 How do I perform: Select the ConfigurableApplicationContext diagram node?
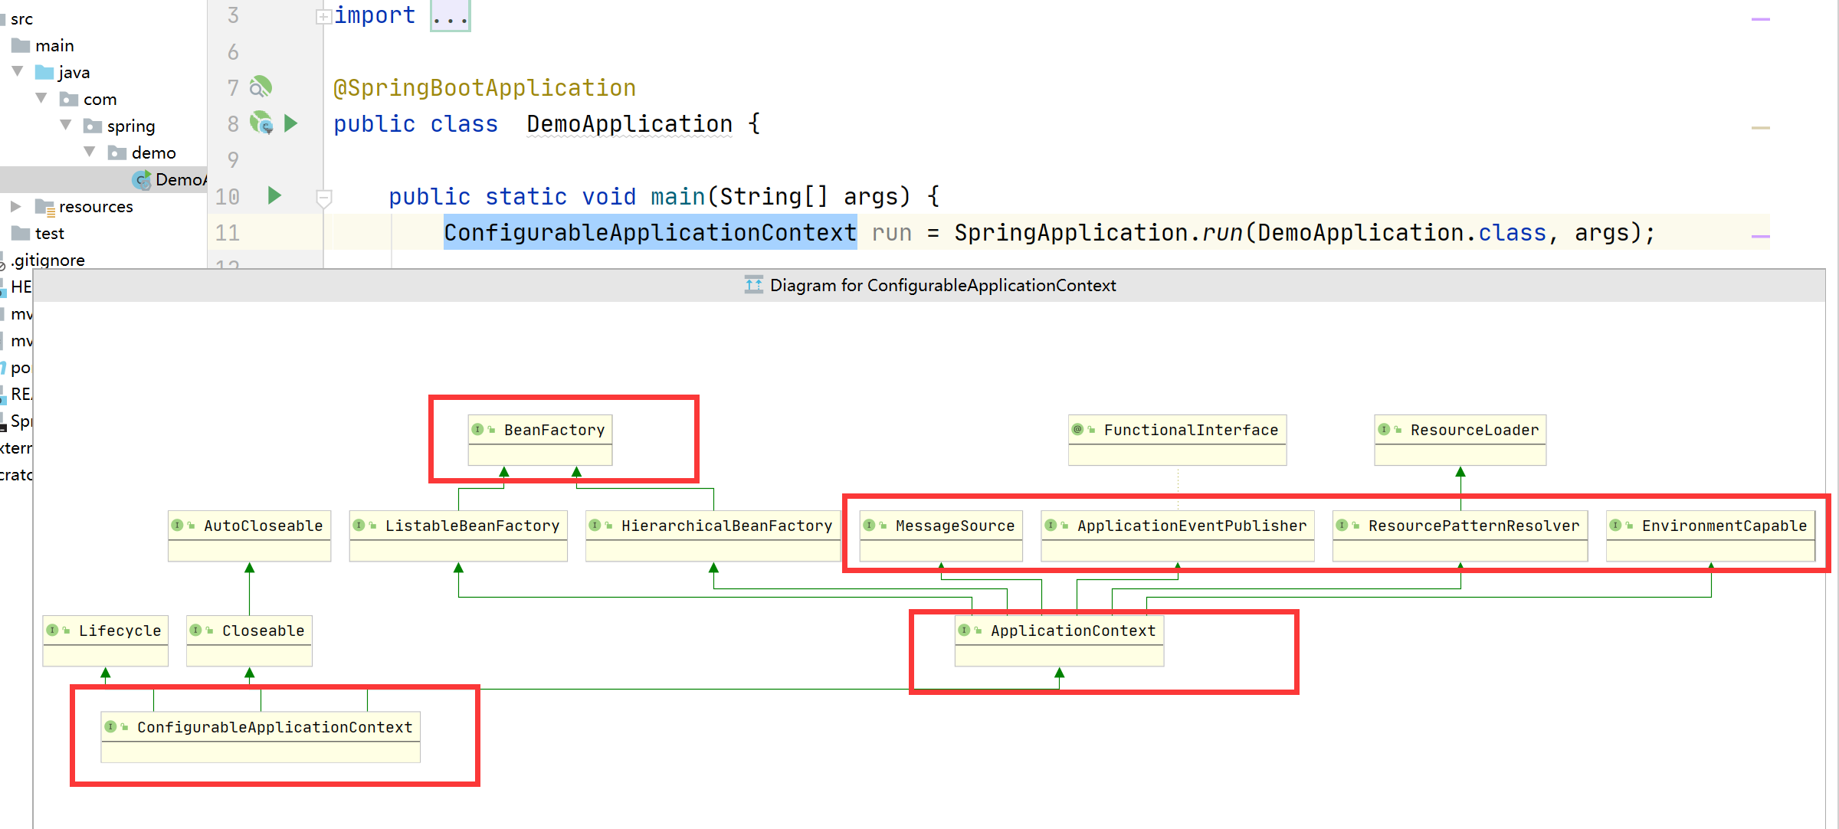261,737
